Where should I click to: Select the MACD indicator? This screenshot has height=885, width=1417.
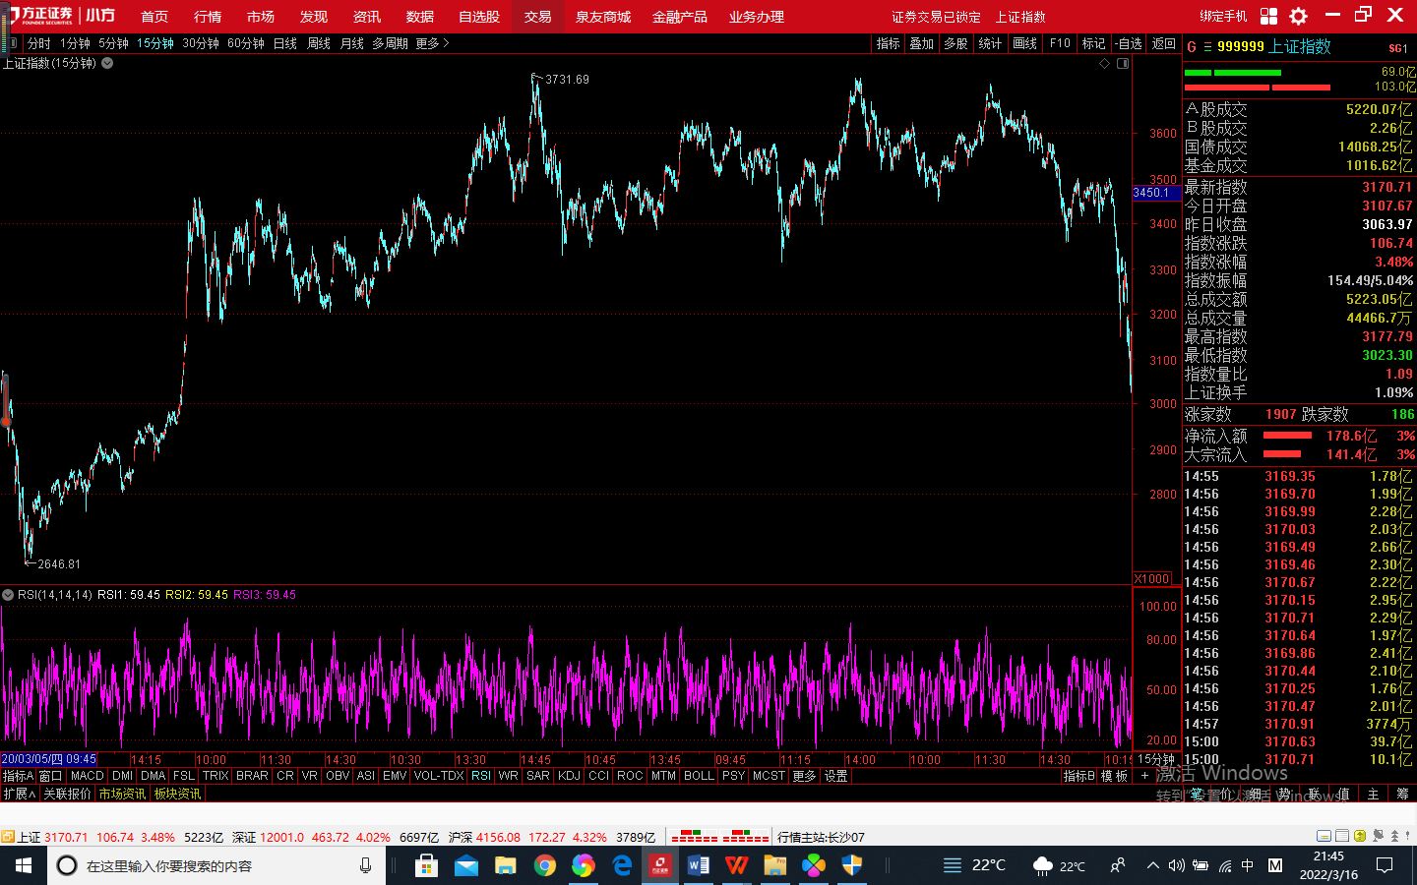(88, 776)
